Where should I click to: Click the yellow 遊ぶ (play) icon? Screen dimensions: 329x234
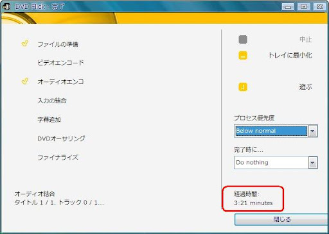coord(243,87)
